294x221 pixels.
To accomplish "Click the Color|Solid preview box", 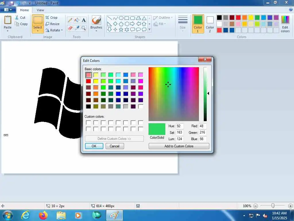I will tap(157, 129).
